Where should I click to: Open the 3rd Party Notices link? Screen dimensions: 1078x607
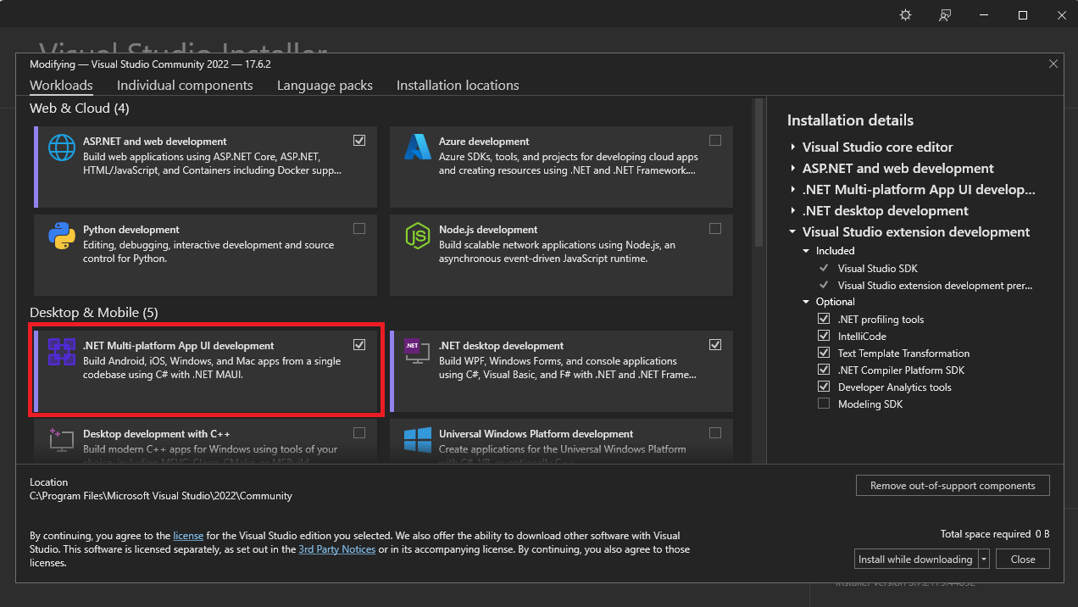(x=337, y=549)
